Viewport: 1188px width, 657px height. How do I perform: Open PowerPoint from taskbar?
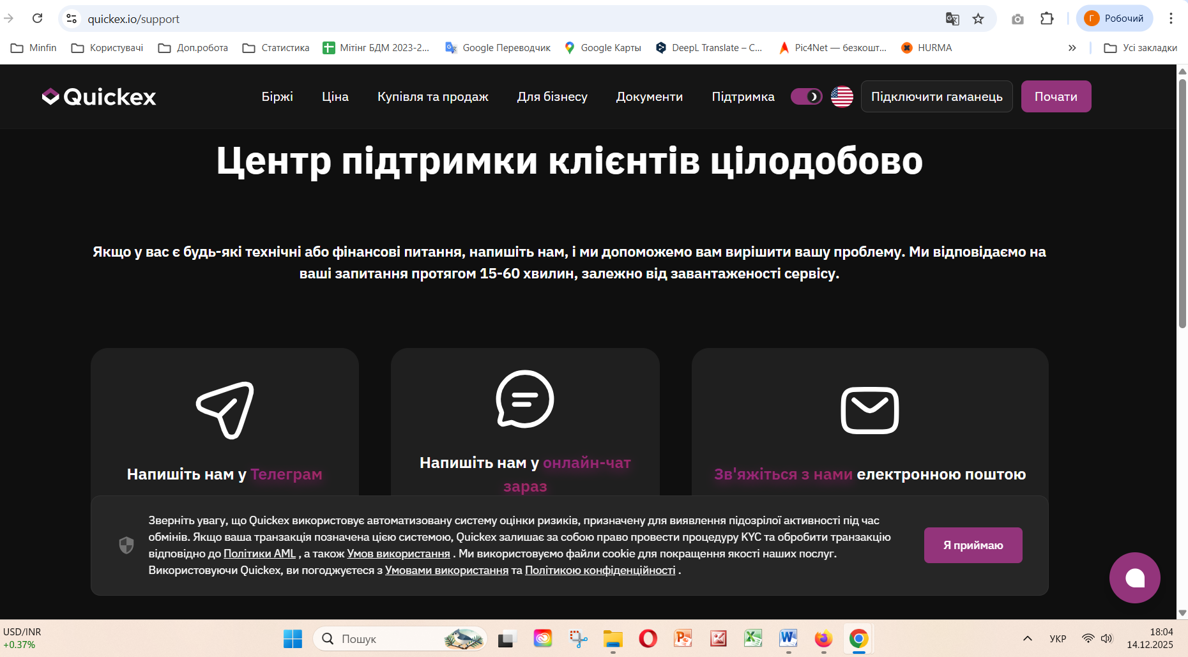683,638
